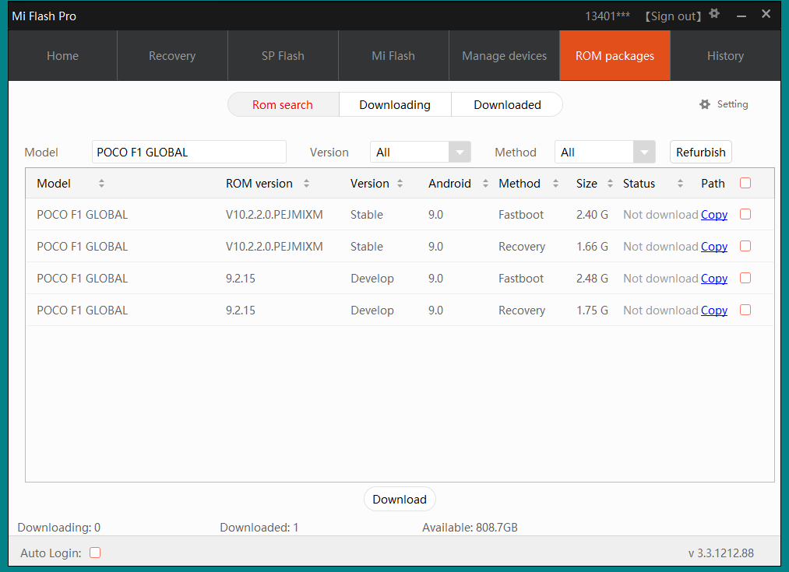Viewport: 789px width, 572px height.
Task: Click Sign out in title bar
Action: (x=673, y=16)
